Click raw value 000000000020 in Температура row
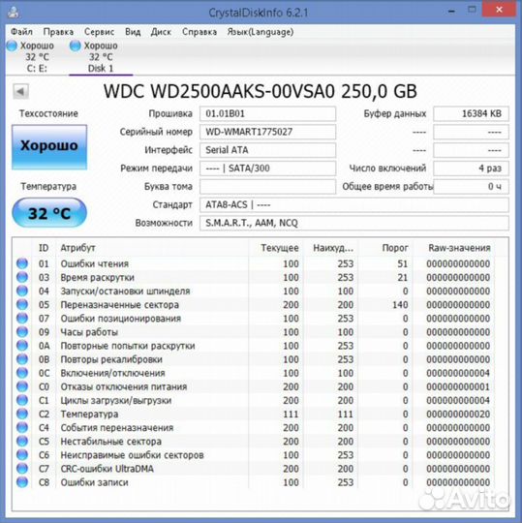This screenshot has width=522, height=523. click(458, 415)
